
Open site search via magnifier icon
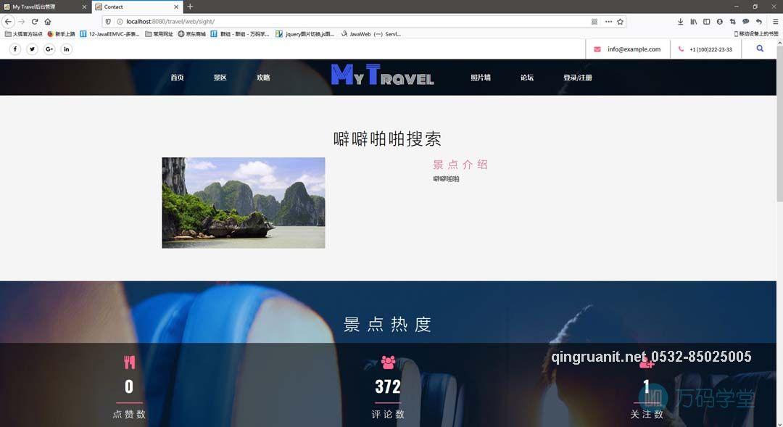click(760, 49)
